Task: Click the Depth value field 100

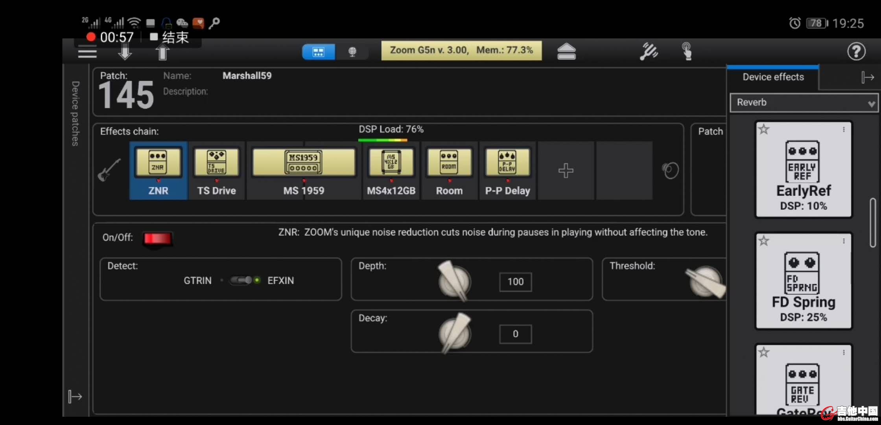Action: [515, 282]
